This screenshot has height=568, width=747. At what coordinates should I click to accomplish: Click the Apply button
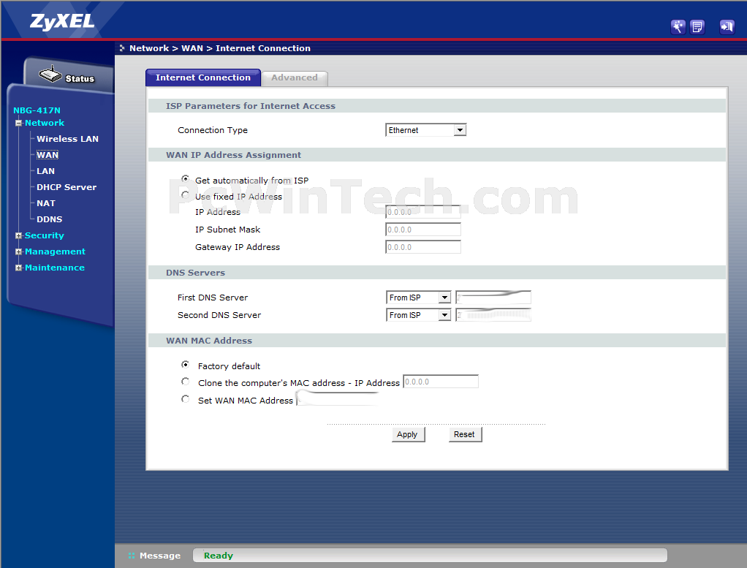click(407, 434)
